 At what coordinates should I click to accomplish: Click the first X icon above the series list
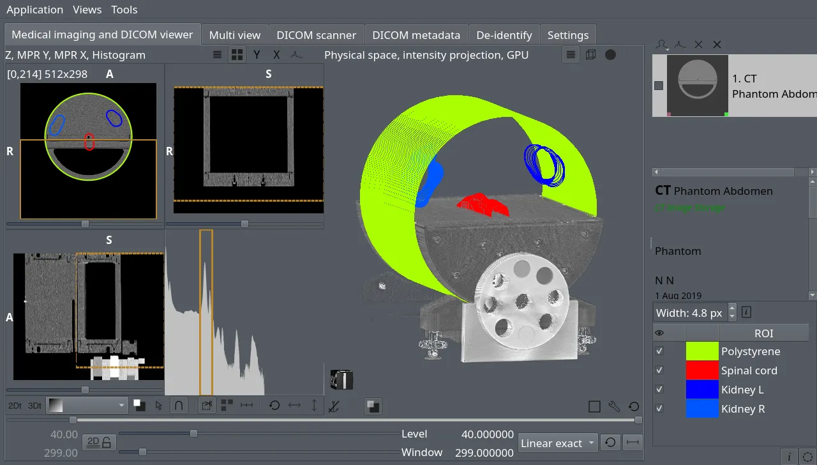coord(698,45)
